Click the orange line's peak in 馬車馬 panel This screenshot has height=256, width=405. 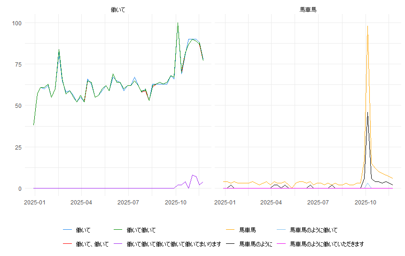coord(367,26)
